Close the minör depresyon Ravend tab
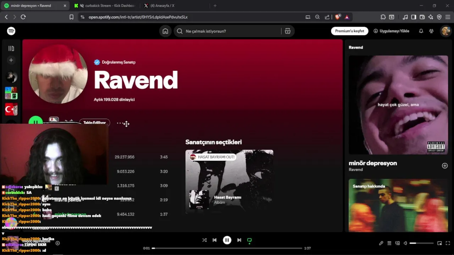Screen dimensions: 454x255 tap(65, 6)
